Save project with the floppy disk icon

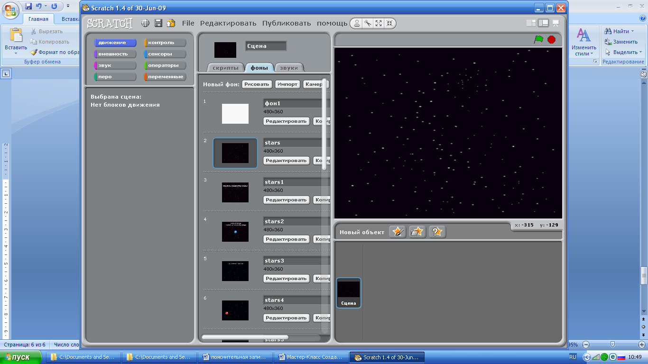click(x=158, y=23)
